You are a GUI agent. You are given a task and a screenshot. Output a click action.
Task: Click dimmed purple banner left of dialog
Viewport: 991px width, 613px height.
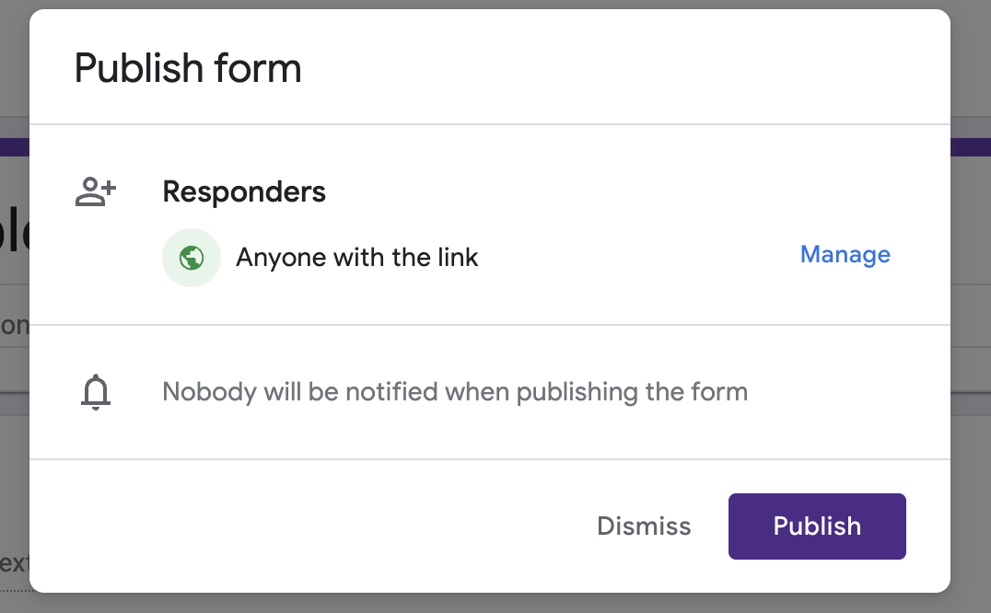[x=15, y=147]
